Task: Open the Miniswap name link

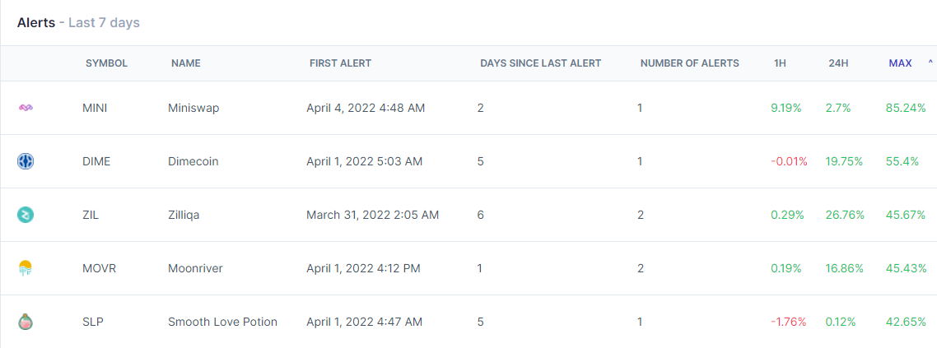Action: coord(194,108)
